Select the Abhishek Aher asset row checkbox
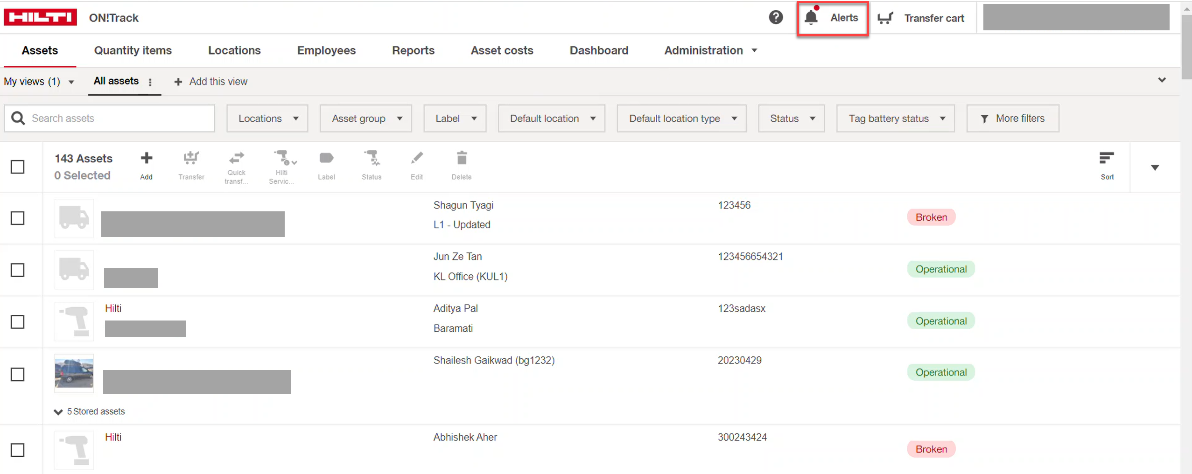This screenshot has height=474, width=1192. click(x=18, y=450)
